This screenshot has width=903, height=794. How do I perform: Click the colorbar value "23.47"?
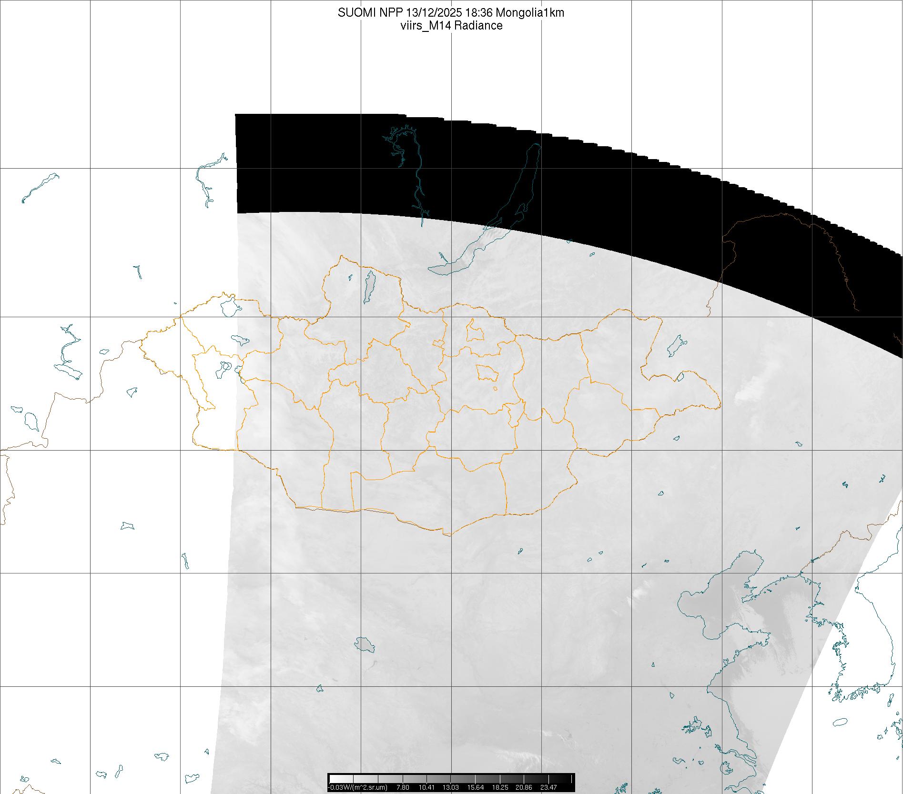coord(549,787)
